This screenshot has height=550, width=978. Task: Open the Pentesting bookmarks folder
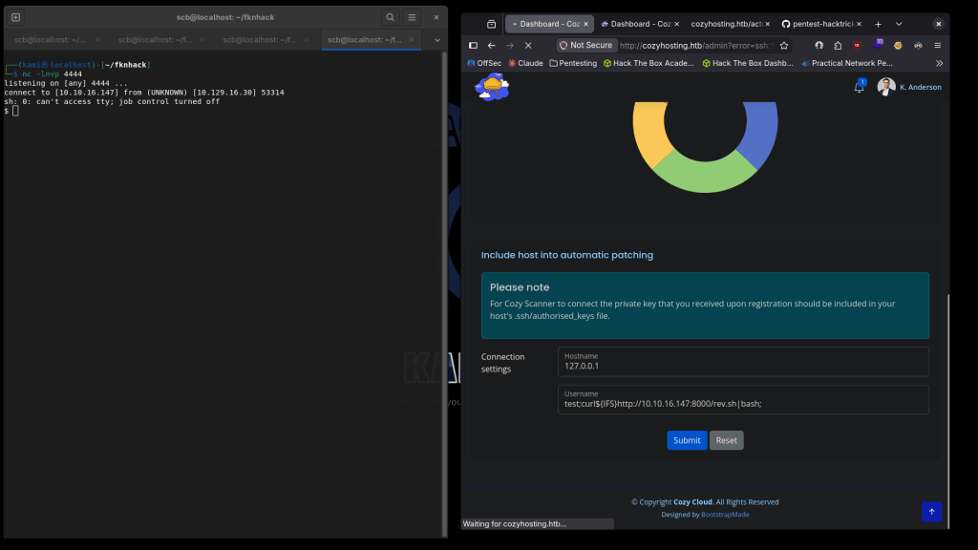pyautogui.click(x=573, y=63)
